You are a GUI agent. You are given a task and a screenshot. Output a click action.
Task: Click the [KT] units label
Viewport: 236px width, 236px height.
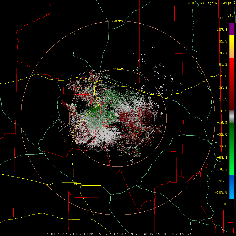[x=224, y=18]
